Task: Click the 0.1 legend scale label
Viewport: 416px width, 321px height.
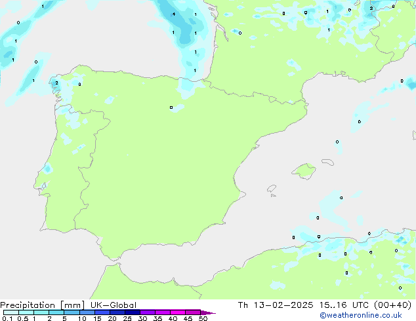Action: click(7, 318)
